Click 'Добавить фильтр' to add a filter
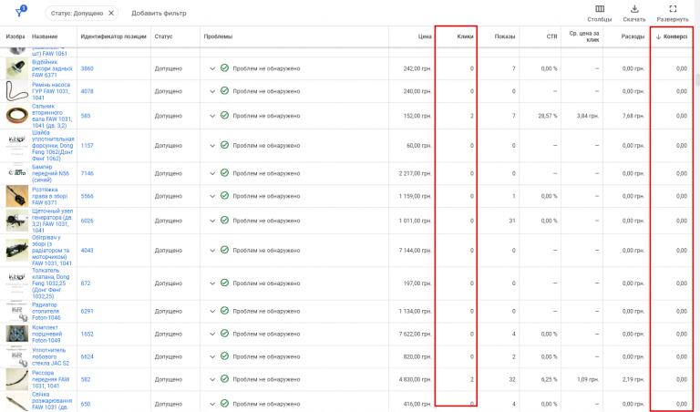This screenshot has width=700, height=412. (x=159, y=14)
